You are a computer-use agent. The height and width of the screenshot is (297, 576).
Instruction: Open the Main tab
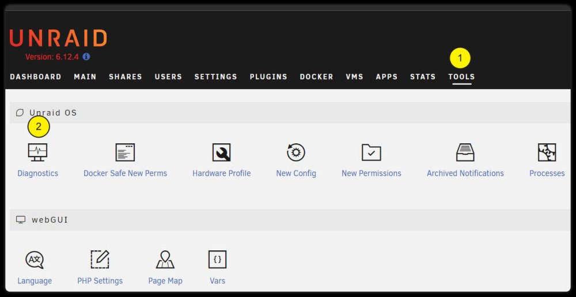coord(85,77)
